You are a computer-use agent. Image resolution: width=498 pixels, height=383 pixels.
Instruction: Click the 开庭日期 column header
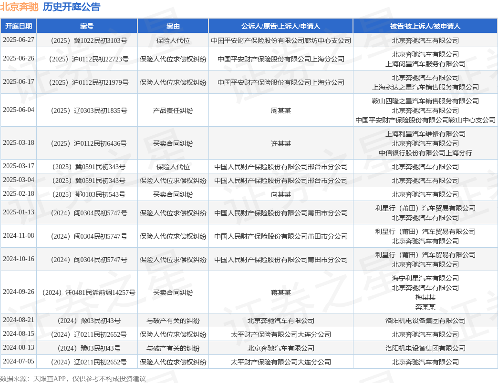pos(19,26)
